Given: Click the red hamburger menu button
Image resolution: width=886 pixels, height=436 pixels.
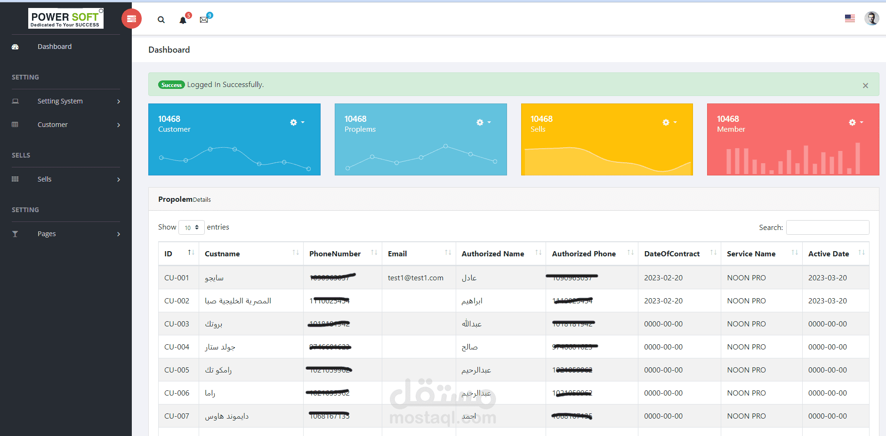Looking at the screenshot, I should point(131,19).
